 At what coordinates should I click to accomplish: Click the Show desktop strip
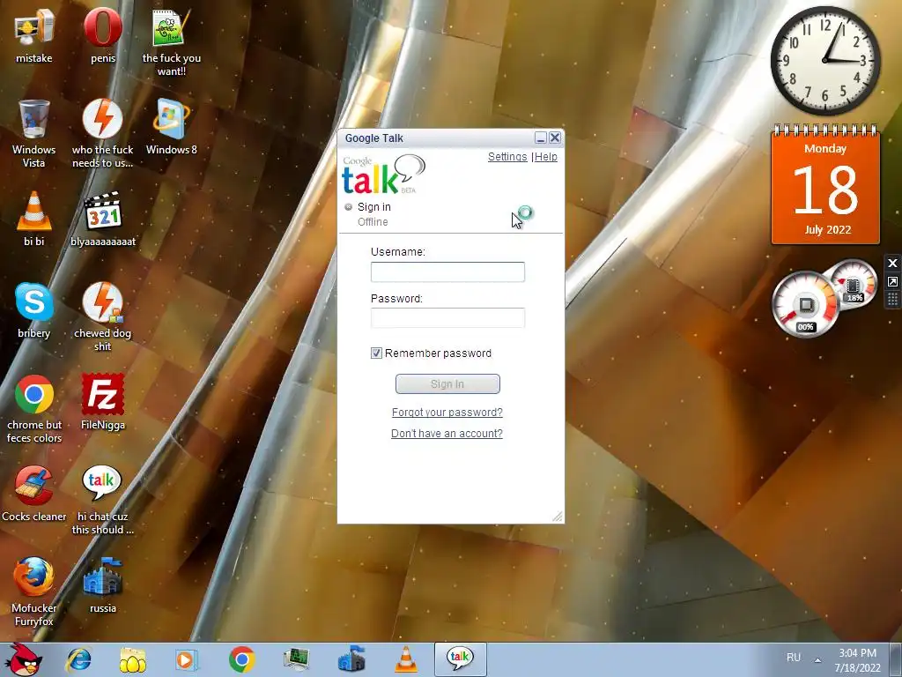[x=896, y=660]
